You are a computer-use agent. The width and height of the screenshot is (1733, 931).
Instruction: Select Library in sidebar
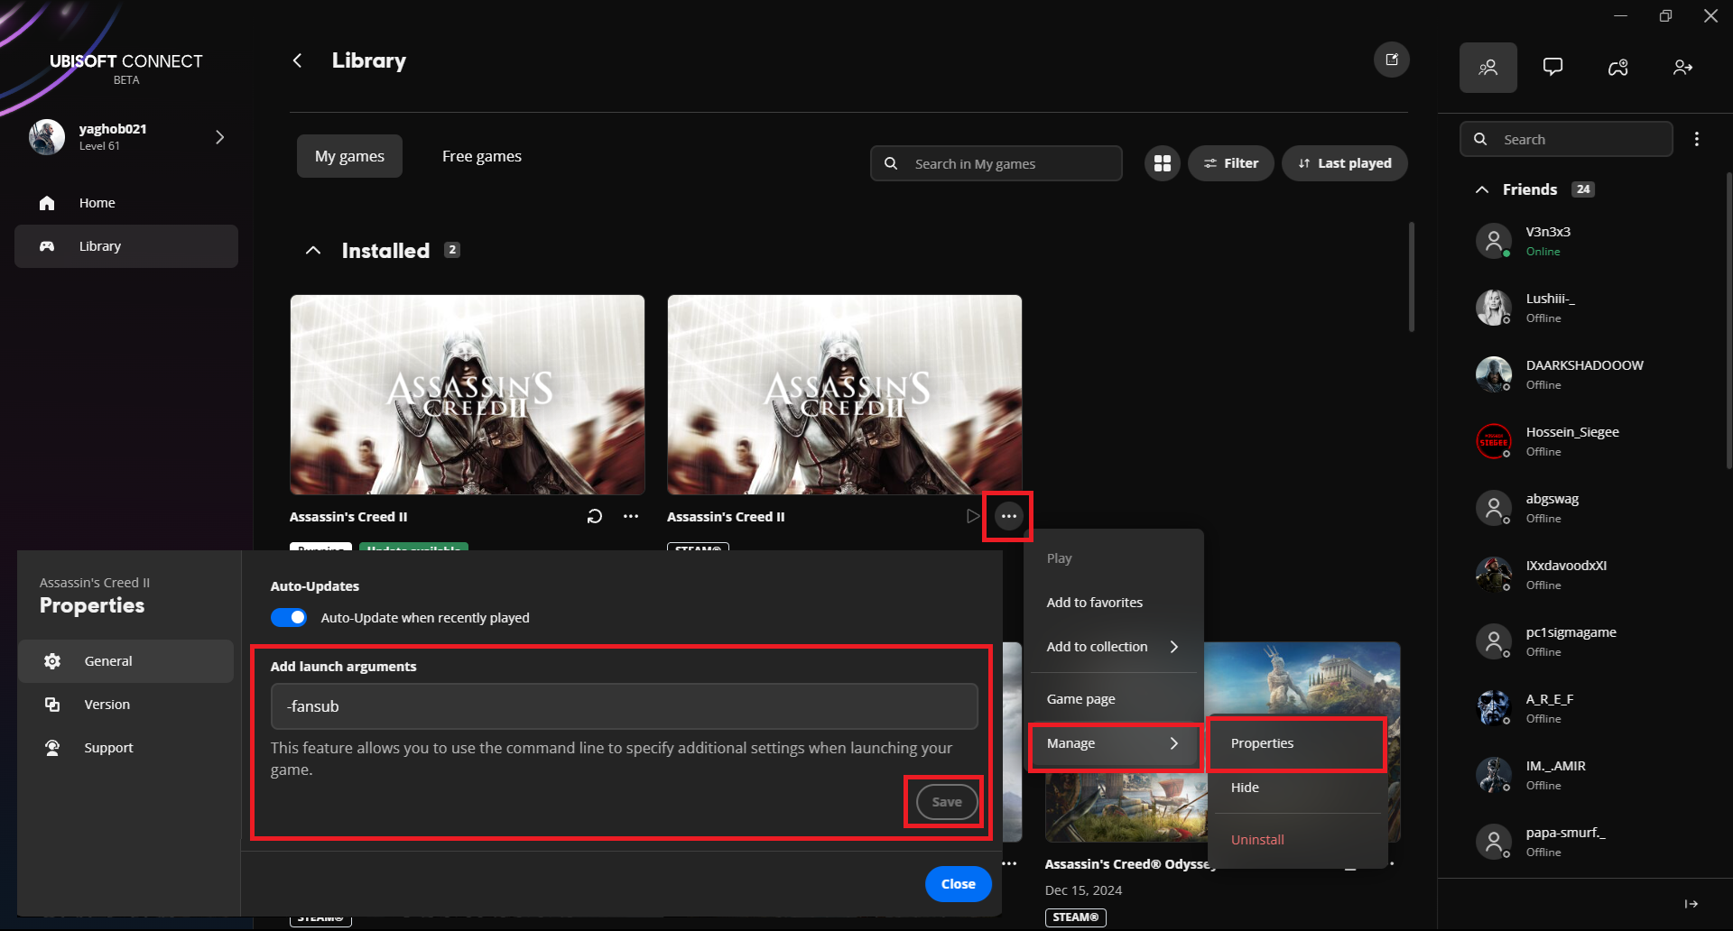pyautogui.click(x=126, y=246)
